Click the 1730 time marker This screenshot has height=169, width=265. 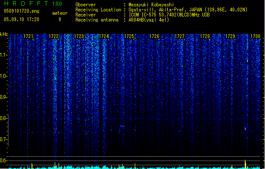(x=256, y=36)
